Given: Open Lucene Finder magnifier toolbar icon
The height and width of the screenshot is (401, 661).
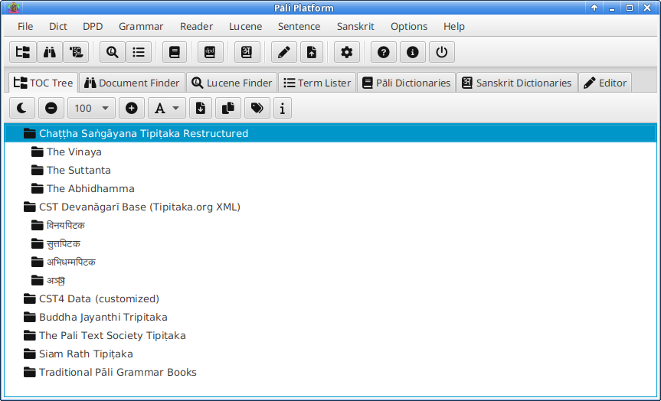Looking at the screenshot, I should (x=112, y=52).
